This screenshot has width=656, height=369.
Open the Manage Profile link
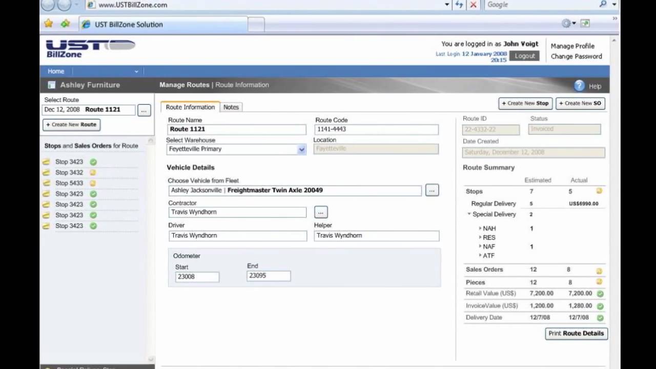(x=572, y=46)
